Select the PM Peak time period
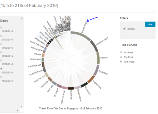158x114 pixels. (x=121, y=57)
